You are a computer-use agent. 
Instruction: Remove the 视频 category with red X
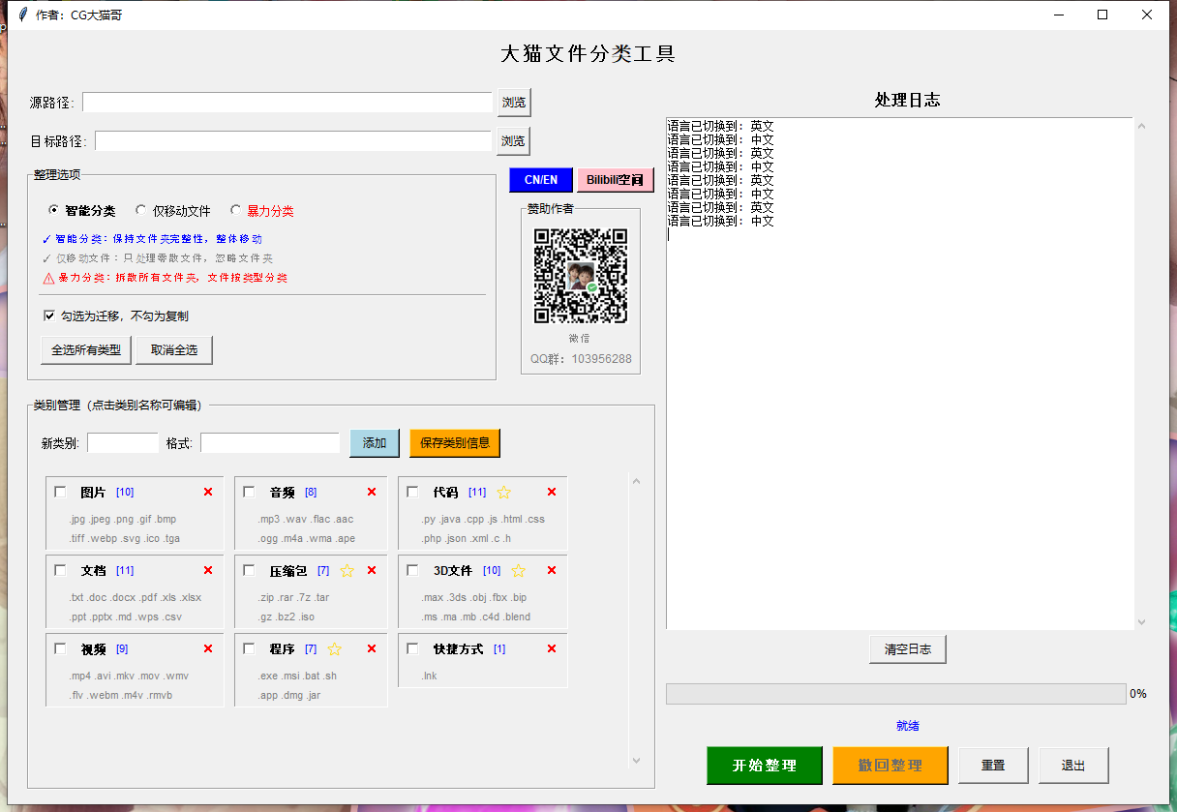(207, 648)
